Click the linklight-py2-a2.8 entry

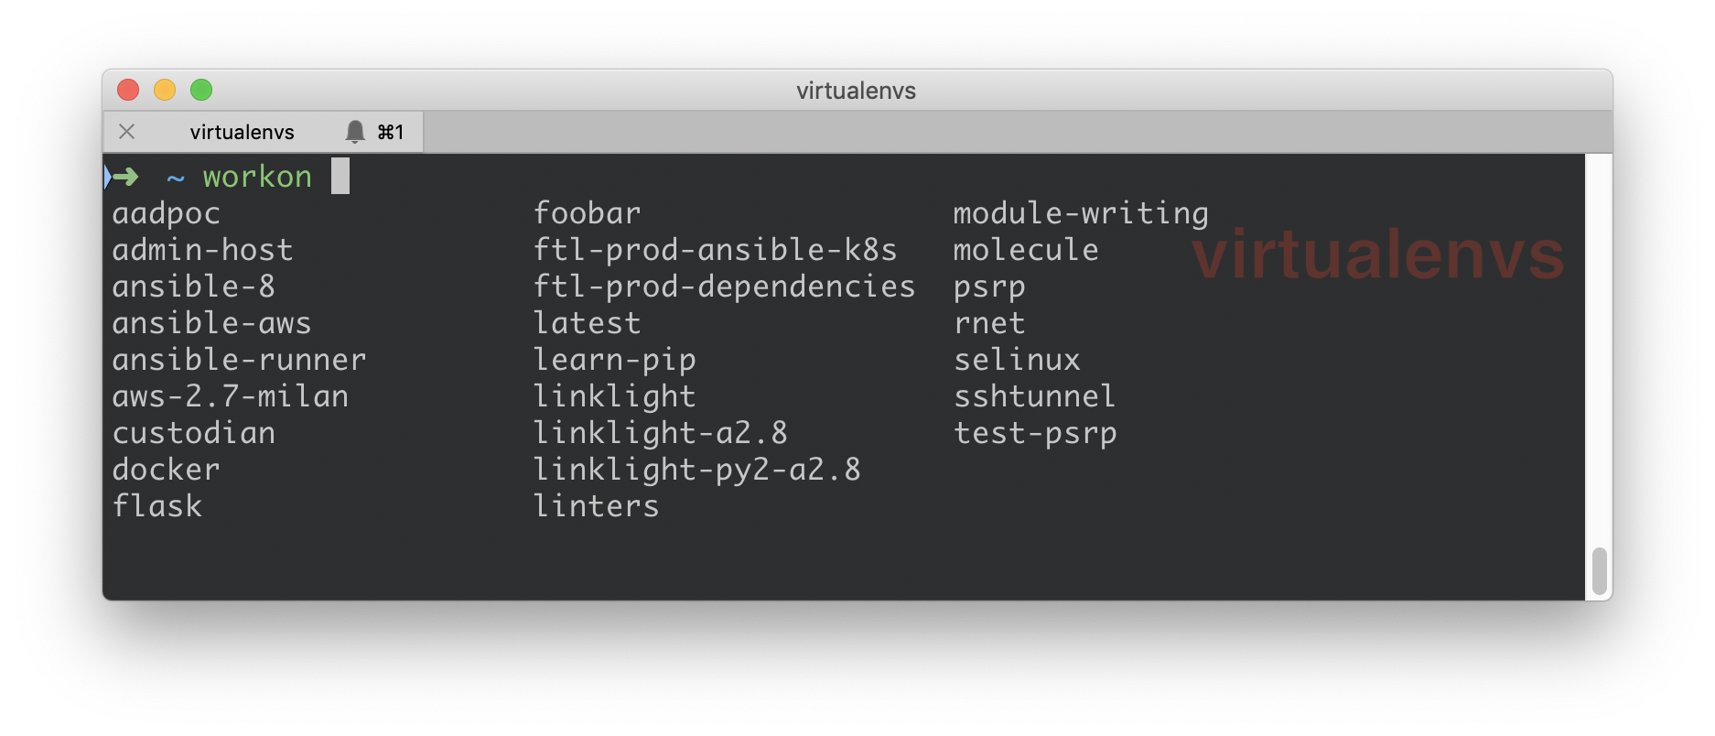(697, 469)
